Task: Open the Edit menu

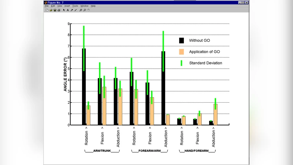Action: (x=53, y=6)
